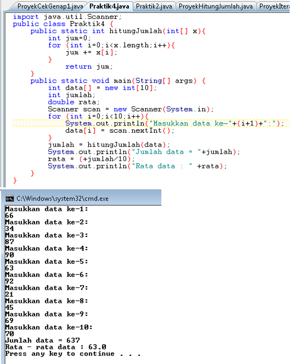Screen dimensions: 294x364
Task: Click the input value 92 in console
Action: point(9,281)
